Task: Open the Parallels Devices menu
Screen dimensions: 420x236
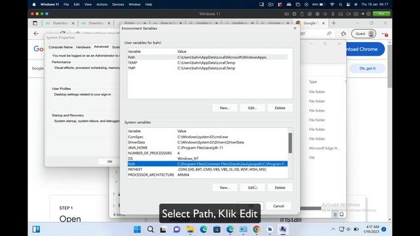Action: [x=118, y=5]
